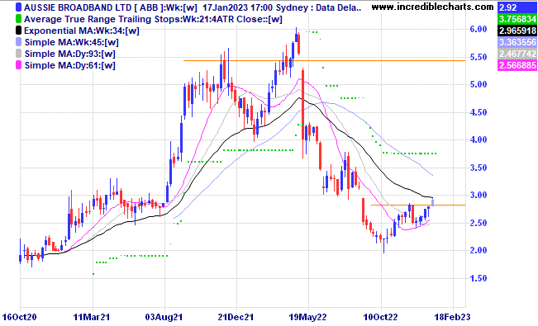Click the 2.566885 value box

click(x=517, y=65)
